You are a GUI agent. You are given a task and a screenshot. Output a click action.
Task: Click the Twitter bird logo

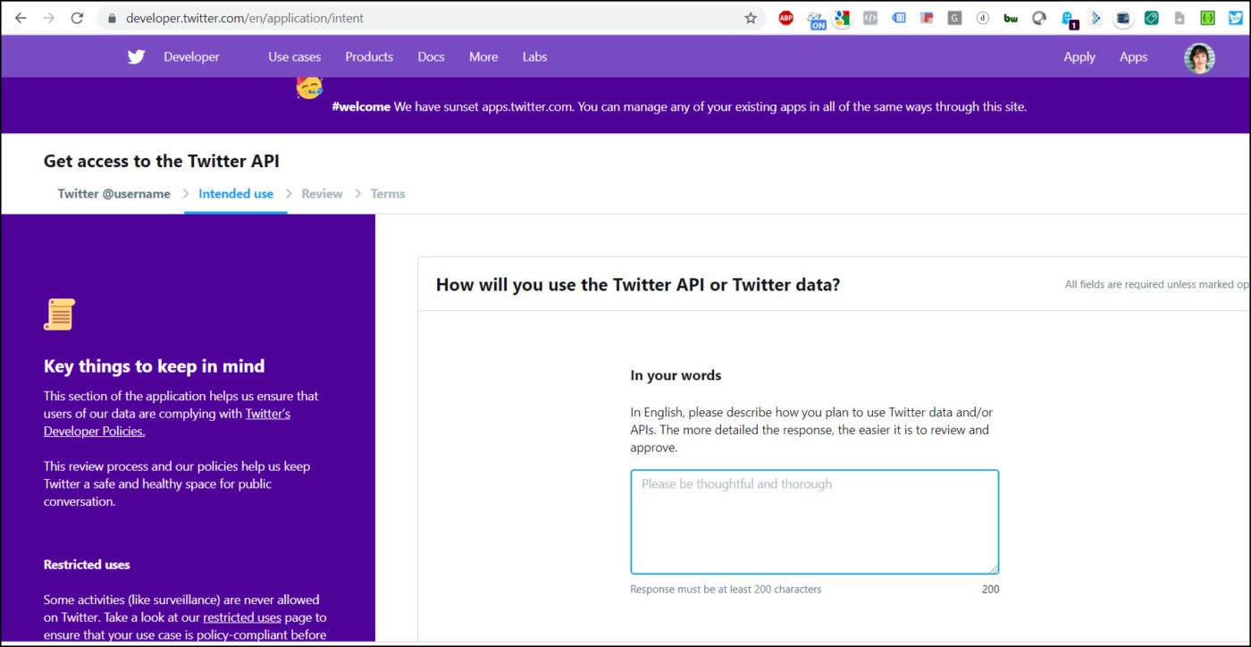(x=136, y=57)
